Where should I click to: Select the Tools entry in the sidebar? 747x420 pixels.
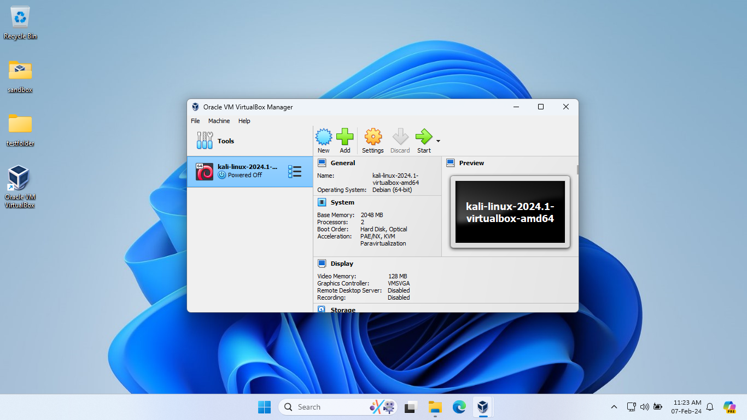click(250, 141)
